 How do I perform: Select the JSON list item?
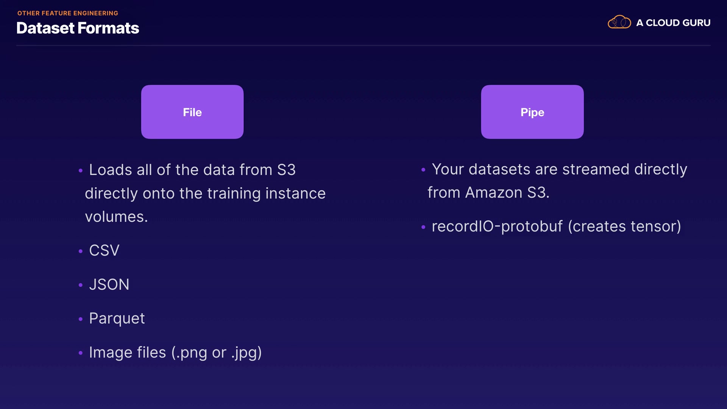click(109, 284)
